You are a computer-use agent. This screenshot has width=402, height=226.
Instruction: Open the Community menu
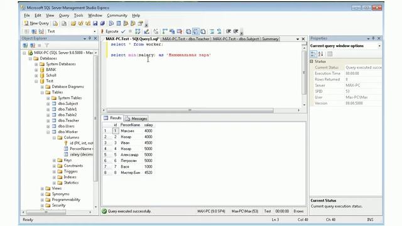117,15
